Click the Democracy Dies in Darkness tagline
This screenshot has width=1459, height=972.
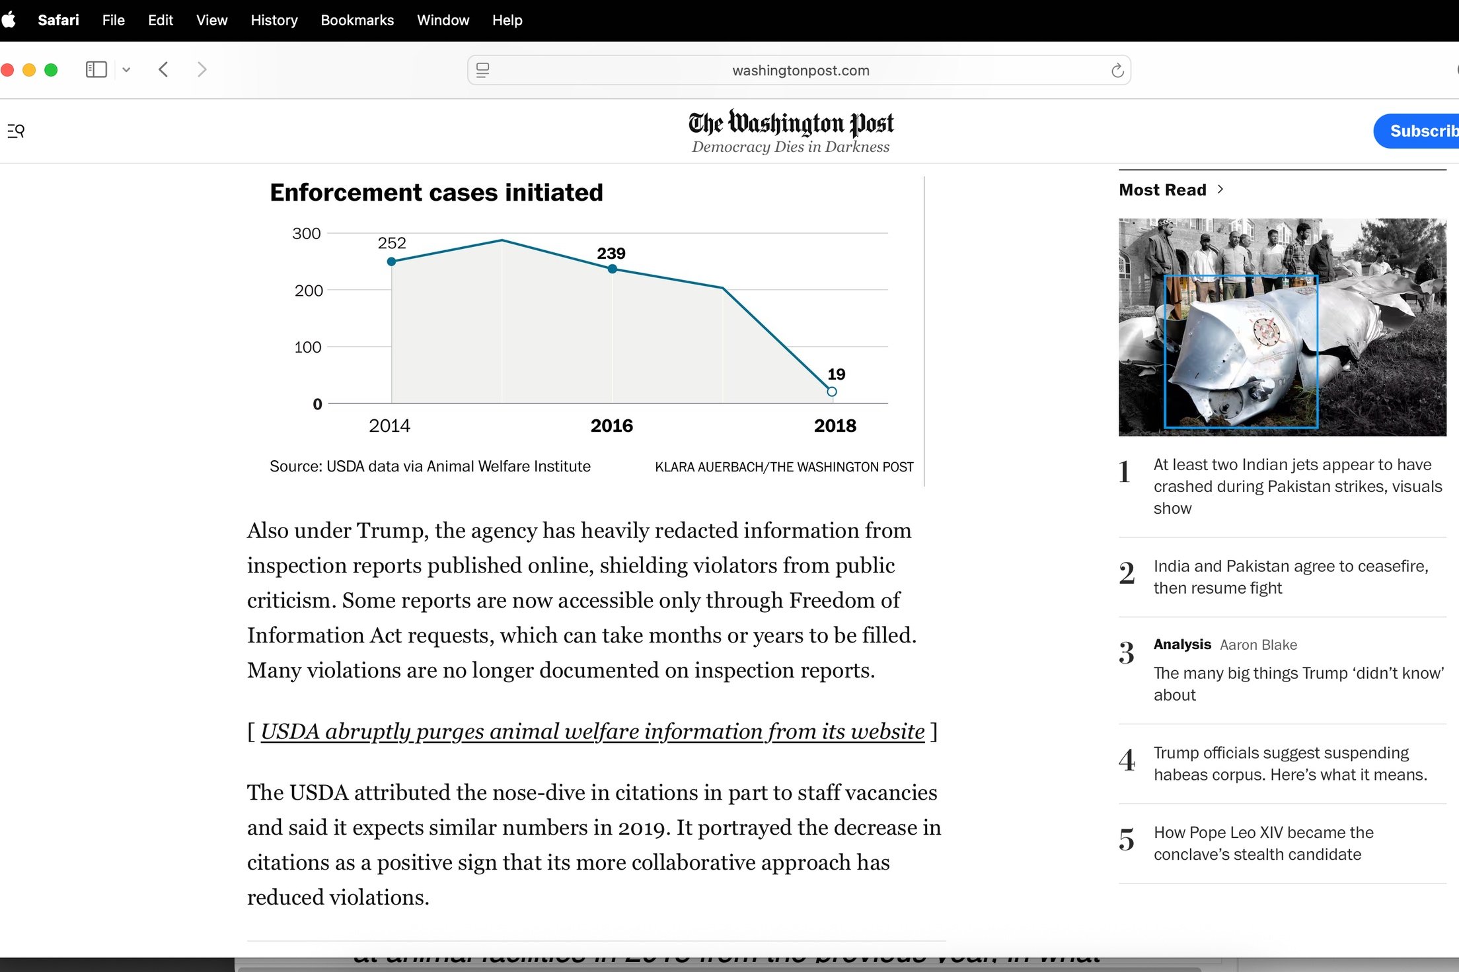pyautogui.click(x=790, y=147)
